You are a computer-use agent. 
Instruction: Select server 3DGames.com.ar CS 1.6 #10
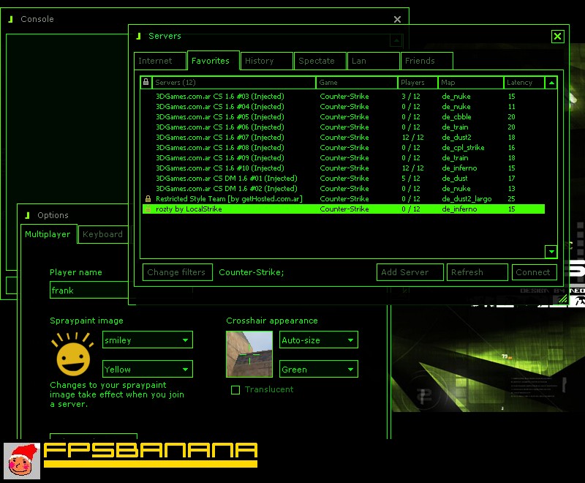point(344,168)
